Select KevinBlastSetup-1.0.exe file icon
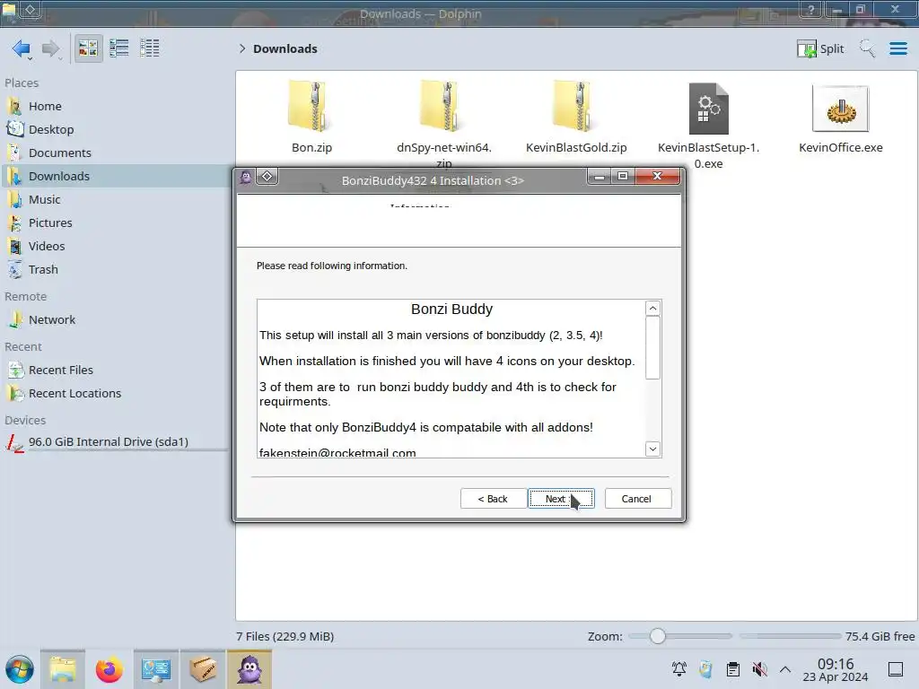 709,109
